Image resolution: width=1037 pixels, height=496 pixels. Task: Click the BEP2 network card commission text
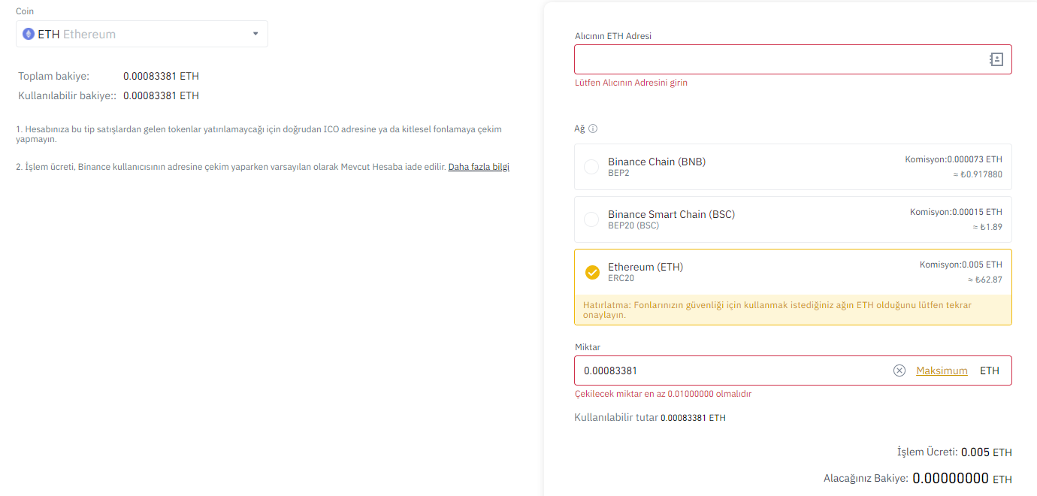954,159
